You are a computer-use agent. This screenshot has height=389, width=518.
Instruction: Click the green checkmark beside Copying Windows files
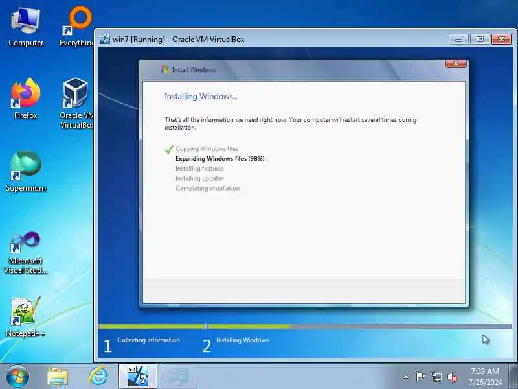tap(169, 149)
